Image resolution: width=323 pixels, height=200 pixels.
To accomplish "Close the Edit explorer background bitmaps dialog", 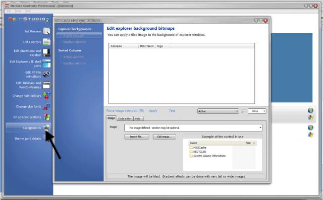I will coord(266,21).
